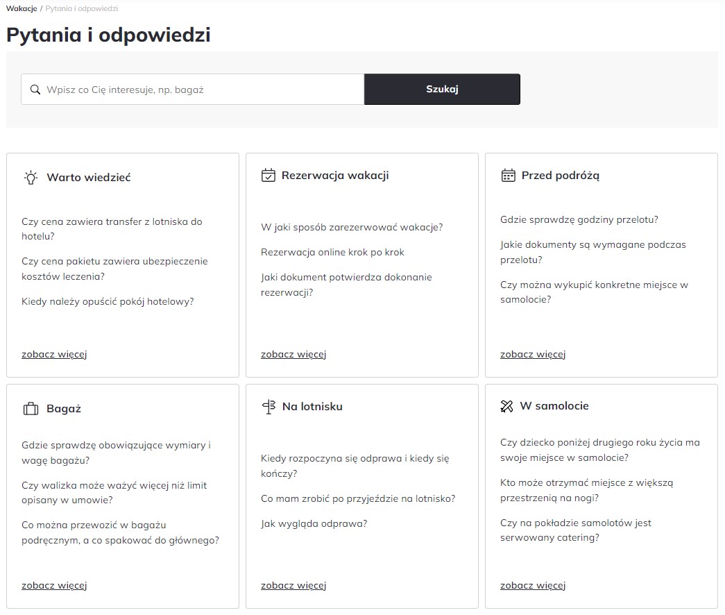Open Gdzie sprawdzę godziny przelotu question
This screenshot has width=725, height=615.
click(x=579, y=219)
